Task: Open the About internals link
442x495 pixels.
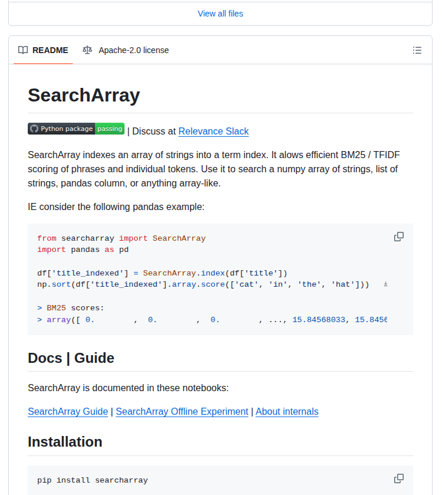Action: [x=287, y=411]
